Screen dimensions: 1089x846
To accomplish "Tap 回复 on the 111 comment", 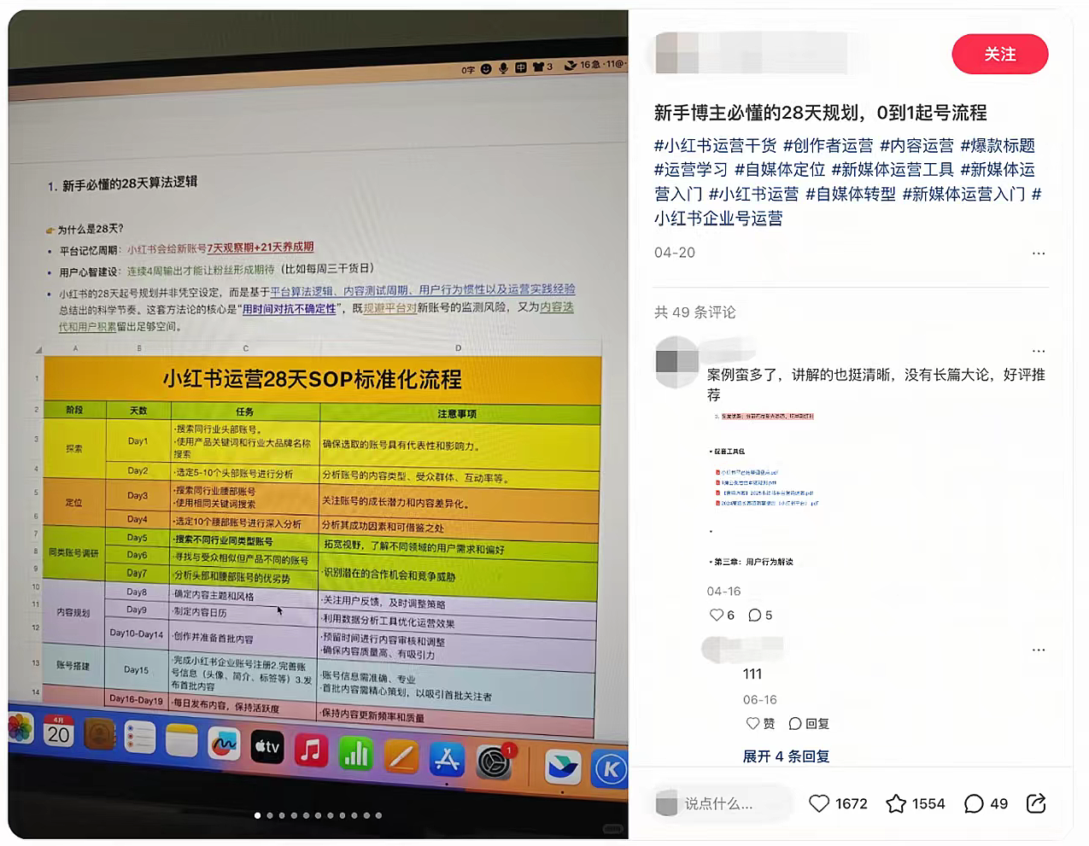I will click(809, 723).
